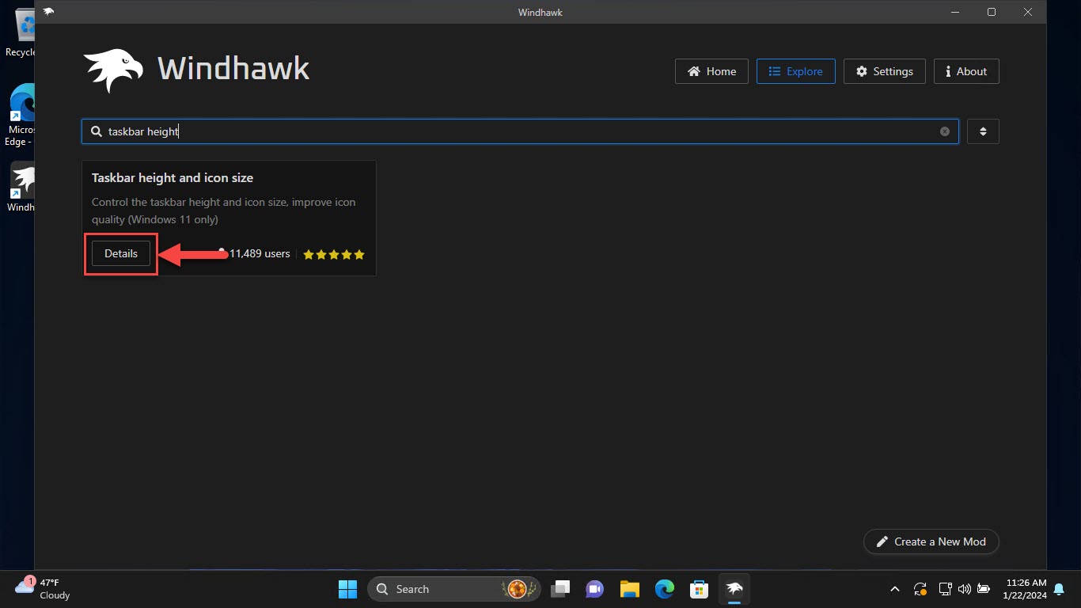Open the sort order dropdown
The width and height of the screenshot is (1081, 608).
click(x=983, y=131)
